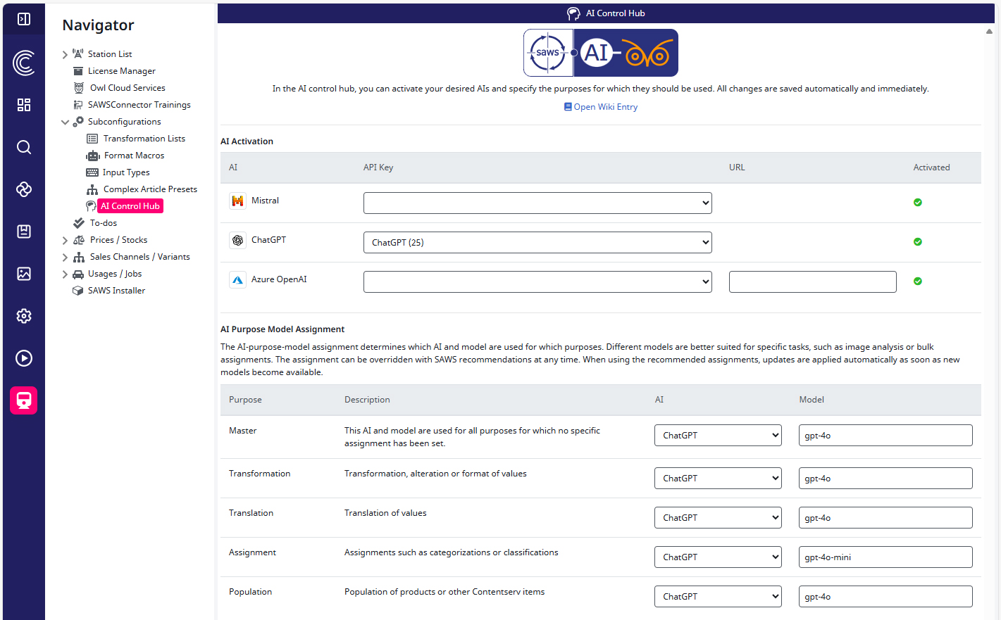Open the settings gear in left sidebar
The width and height of the screenshot is (1001, 620).
(x=24, y=316)
